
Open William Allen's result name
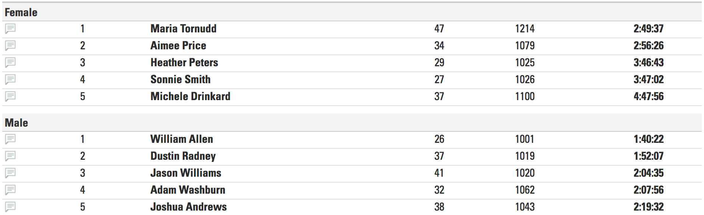[182, 139]
